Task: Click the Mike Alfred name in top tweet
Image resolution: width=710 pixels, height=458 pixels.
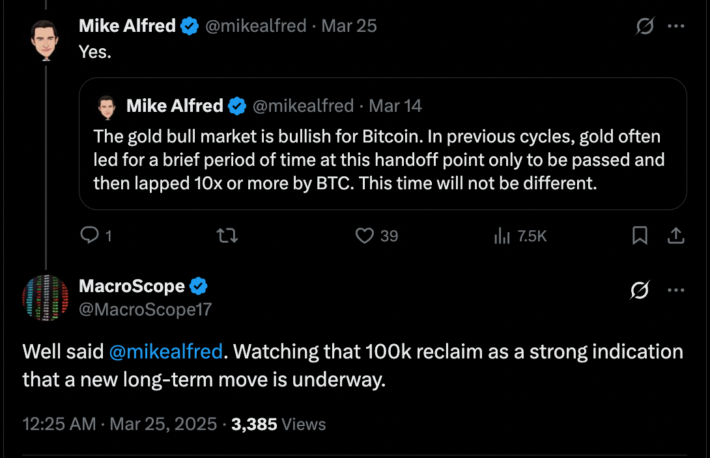Action: [x=127, y=26]
